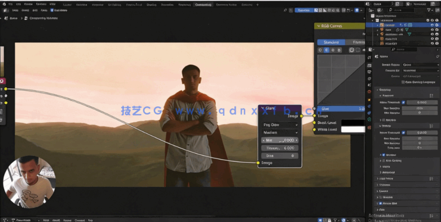The height and width of the screenshot is (222, 441).
Task: Open the Render sampling presets icon
Action: pyautogui.click(x=431, y=126)
